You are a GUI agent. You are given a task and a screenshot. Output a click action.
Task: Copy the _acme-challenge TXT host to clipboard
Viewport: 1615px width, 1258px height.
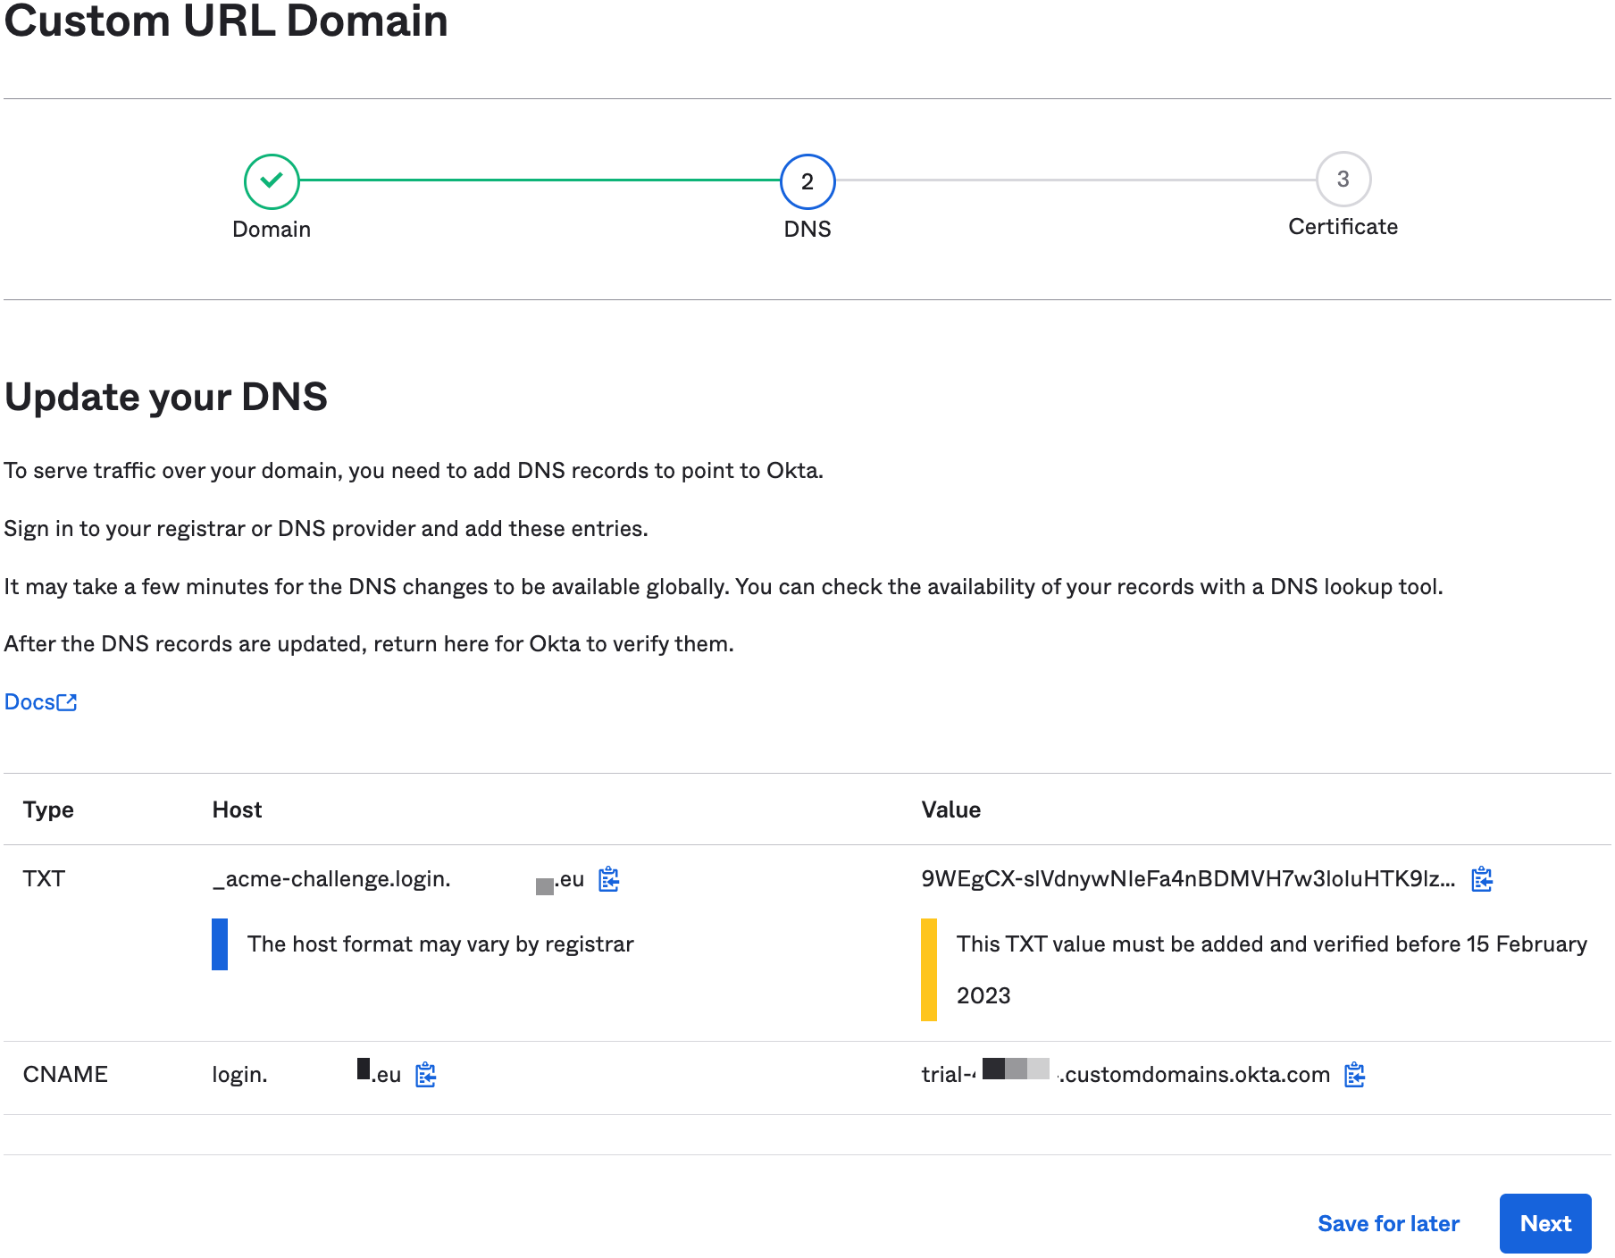pyautogui.click(x=609, y=879)
